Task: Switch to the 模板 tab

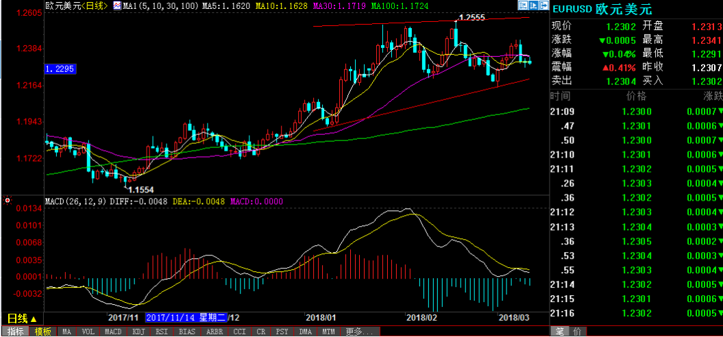Action: (x=43, y=332)
